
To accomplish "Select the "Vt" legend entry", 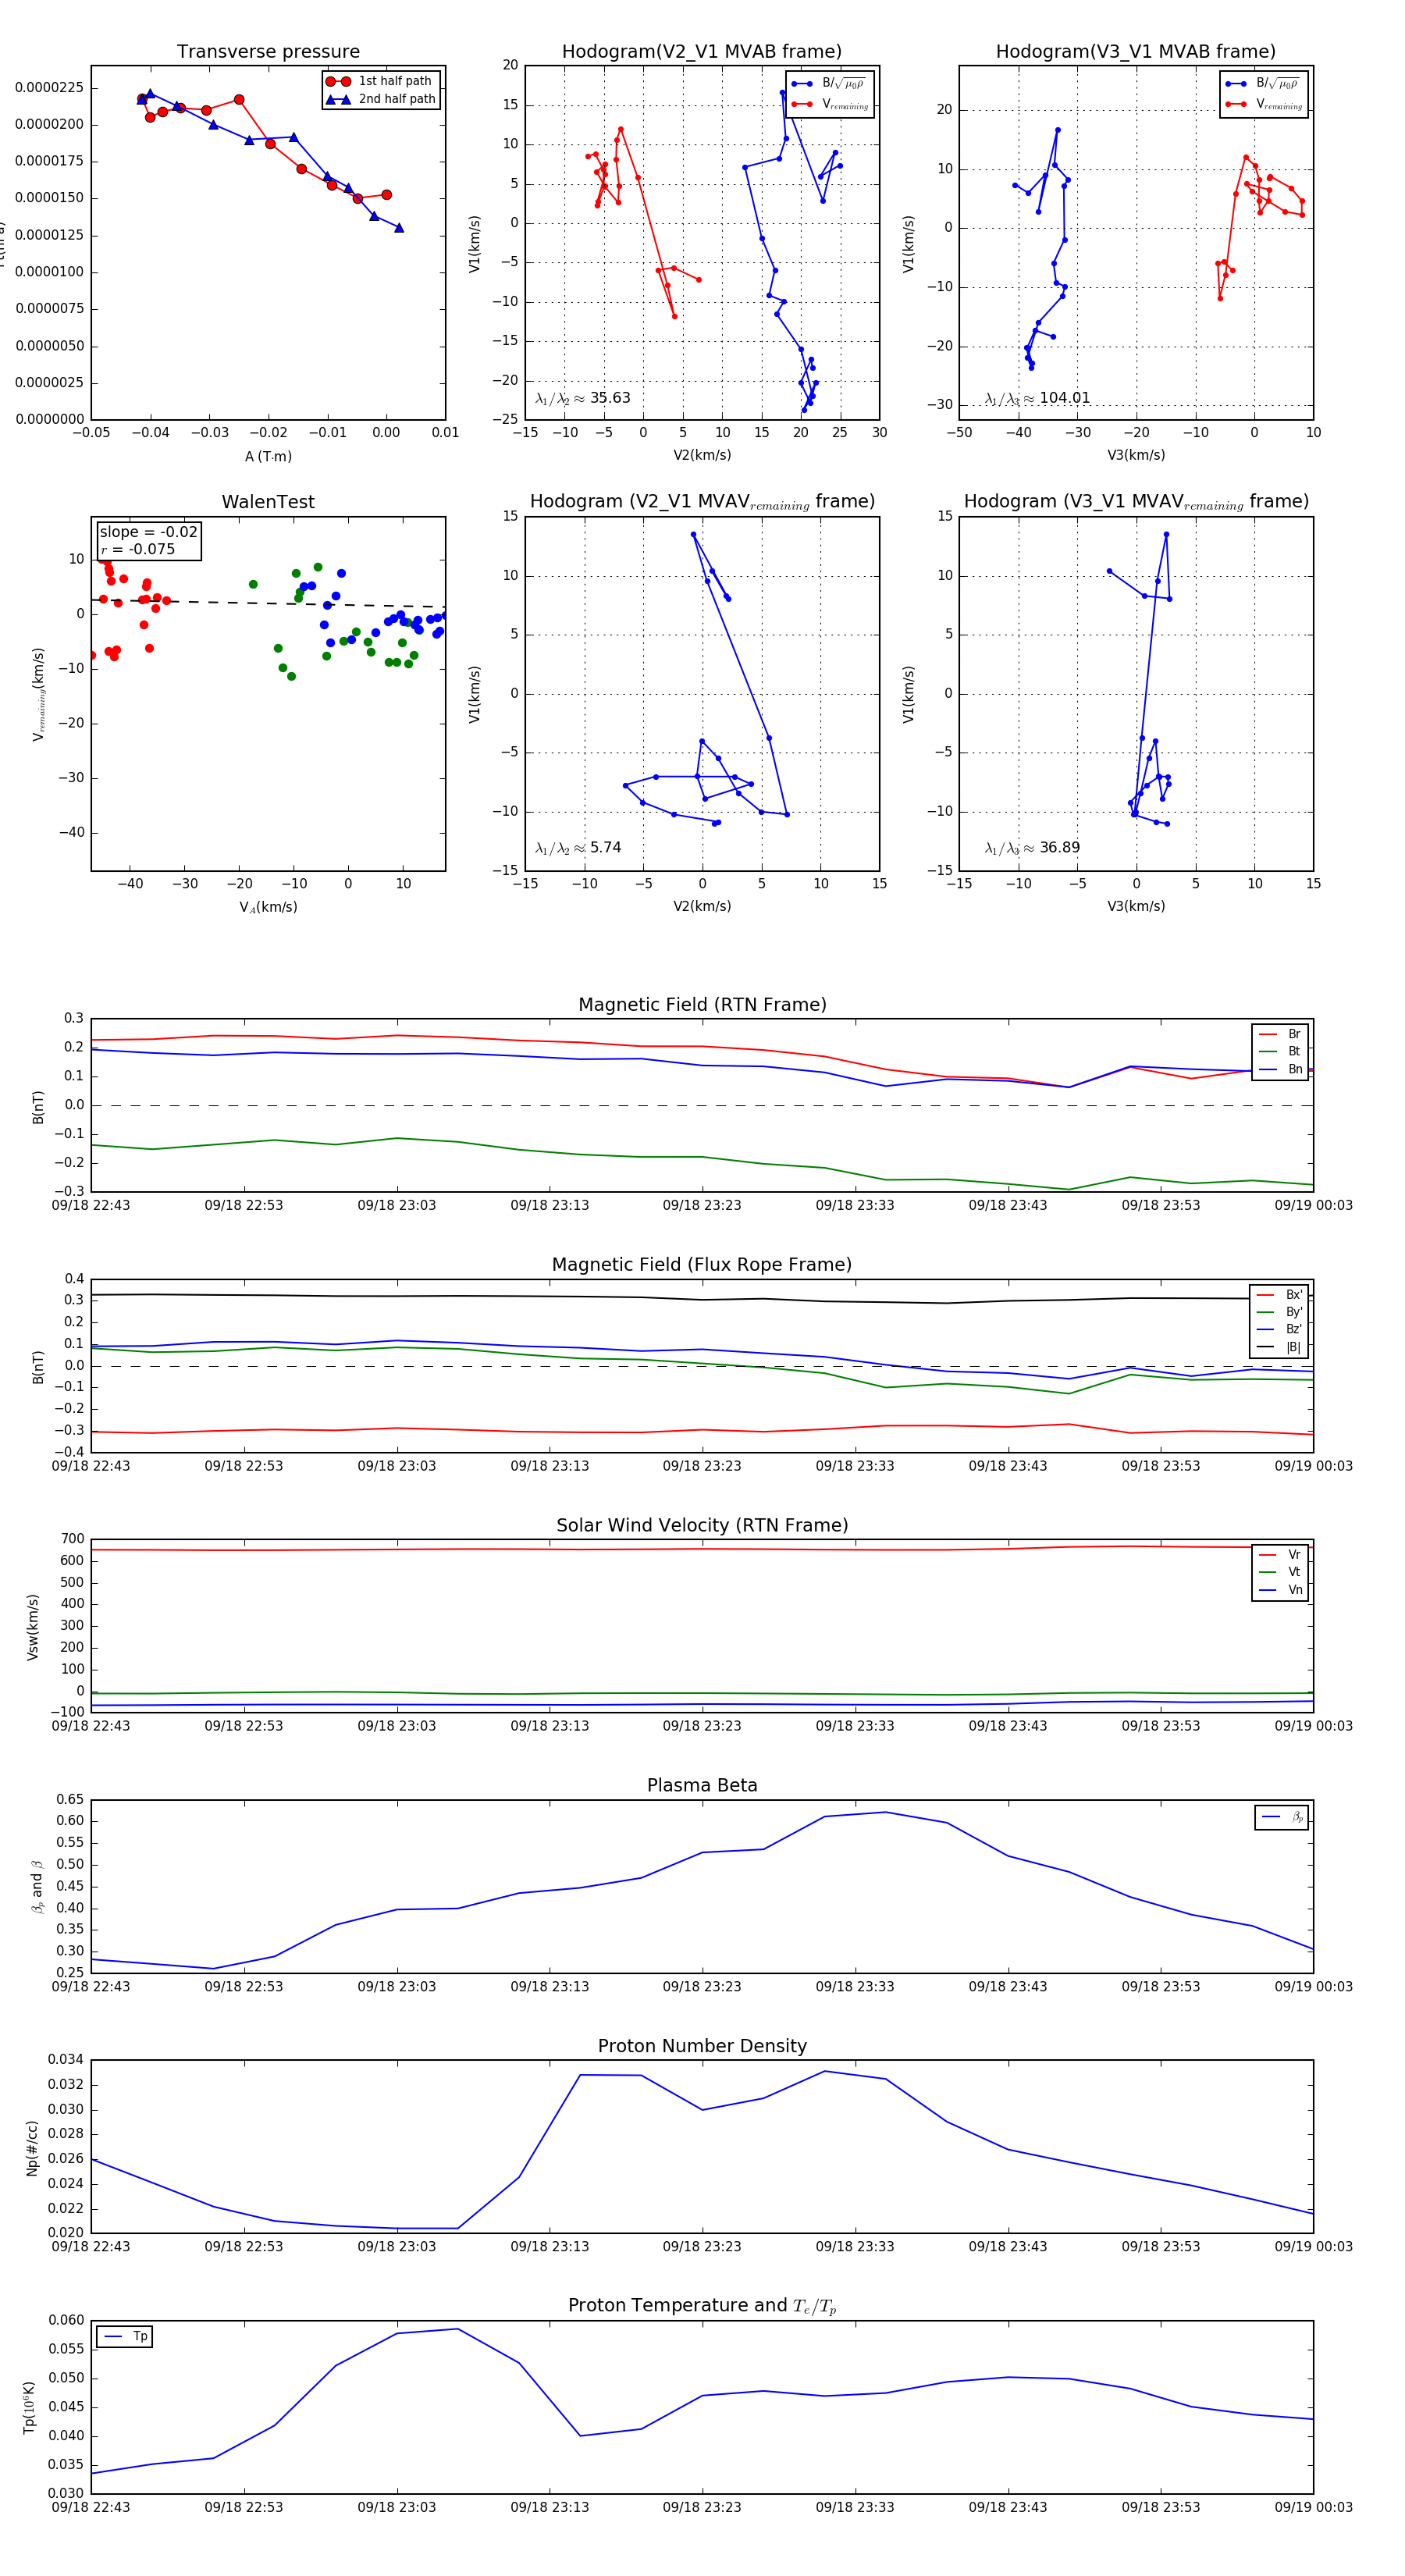I will coord(1280,1572).
